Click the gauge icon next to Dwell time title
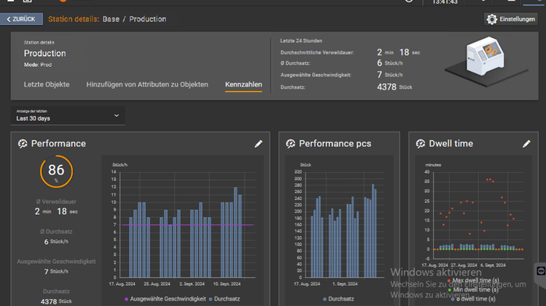546x306 pixels. point(420,143)
